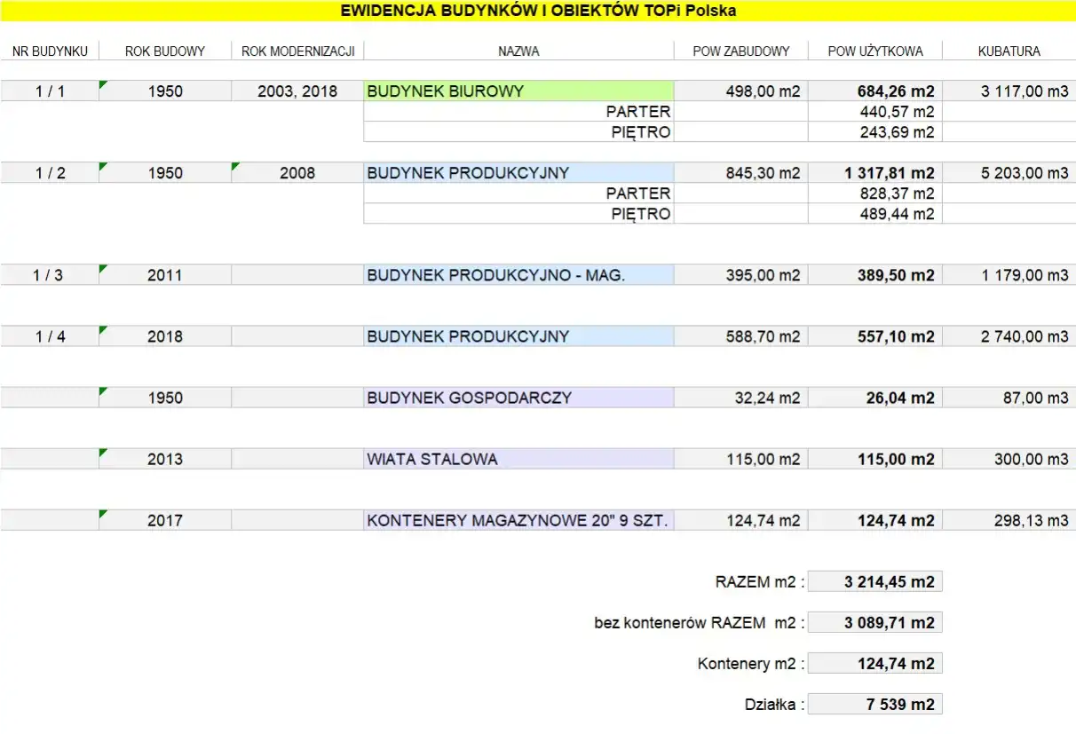
Task: Select the "2 740,00 m3" volume cell
Action: (x=1009, y=335)
